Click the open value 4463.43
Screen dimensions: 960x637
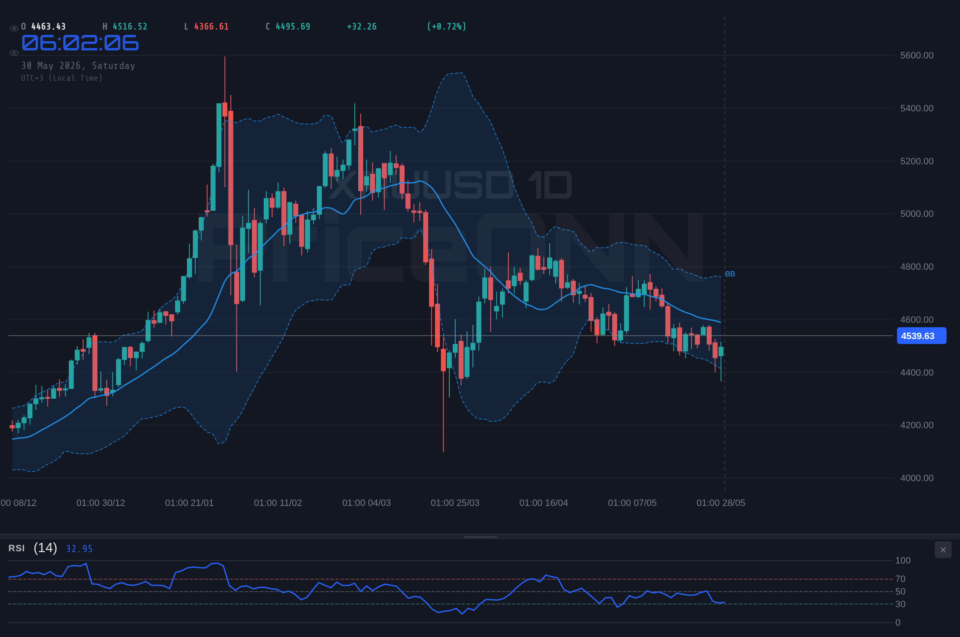click(49, 26)
